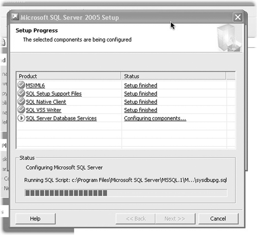Click the SQL Setup Support Files checkmark icon
The height and width of the screenshot is (235, 257).
click(21, 93)
